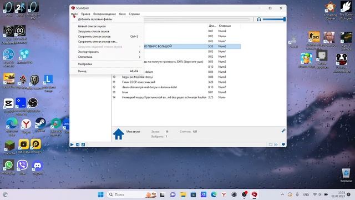Open Tiny Bunny Prologue desktop icon

(346, 11)
